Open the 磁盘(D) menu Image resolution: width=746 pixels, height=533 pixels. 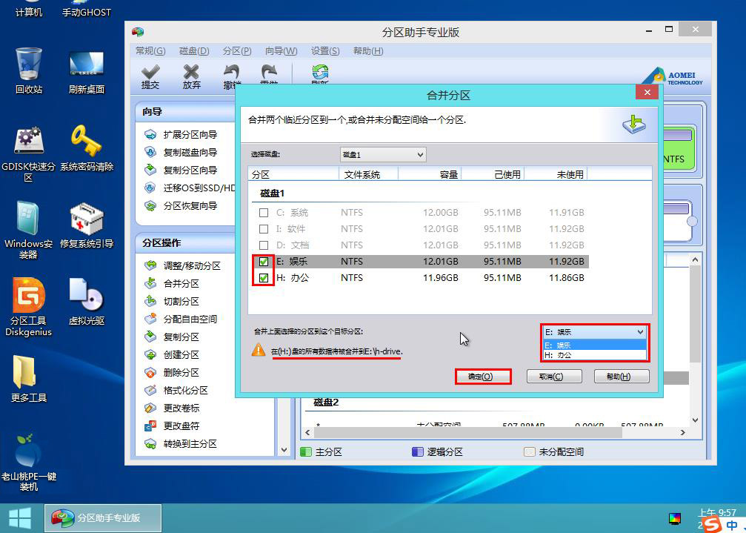[x=194, y=51]
